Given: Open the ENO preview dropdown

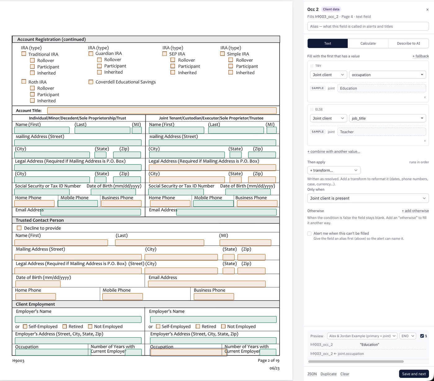Looking at the screenshot, I should 408,336.
